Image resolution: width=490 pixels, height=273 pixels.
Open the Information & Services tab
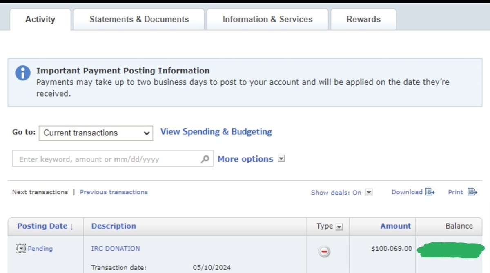point(267,19)
